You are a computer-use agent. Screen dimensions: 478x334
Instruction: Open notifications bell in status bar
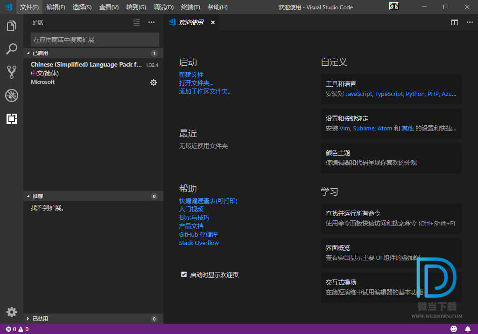(468, 329)
